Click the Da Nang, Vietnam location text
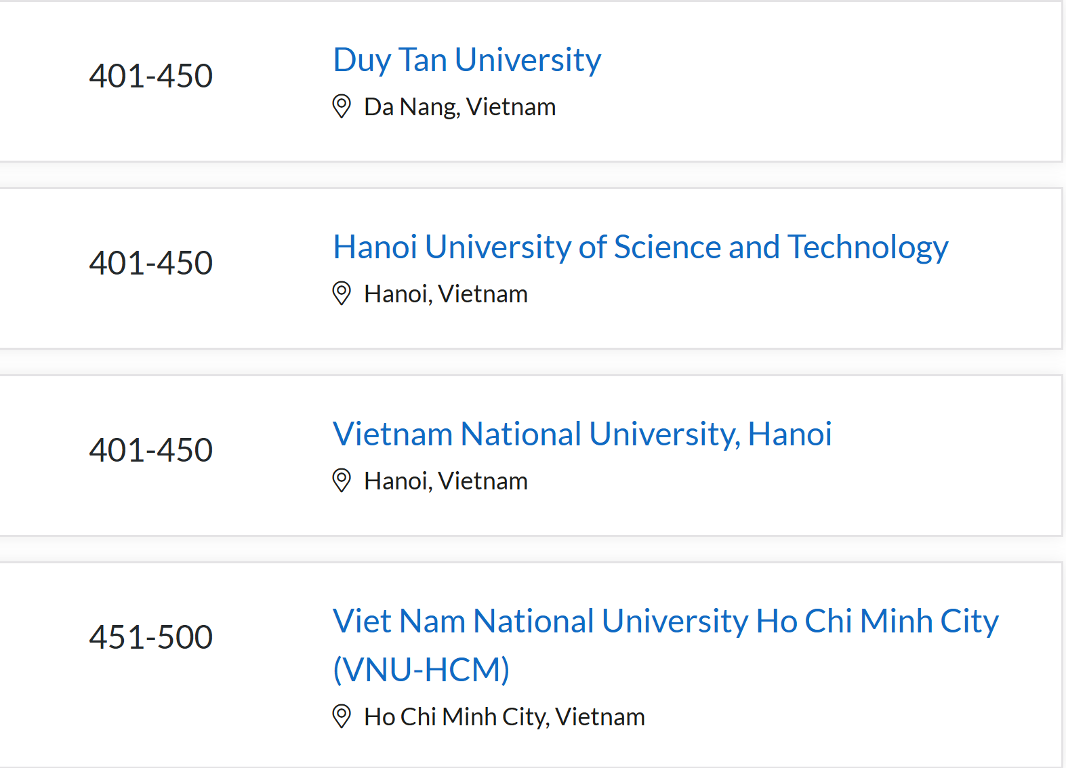1066x768 pixels. (459, 107)
